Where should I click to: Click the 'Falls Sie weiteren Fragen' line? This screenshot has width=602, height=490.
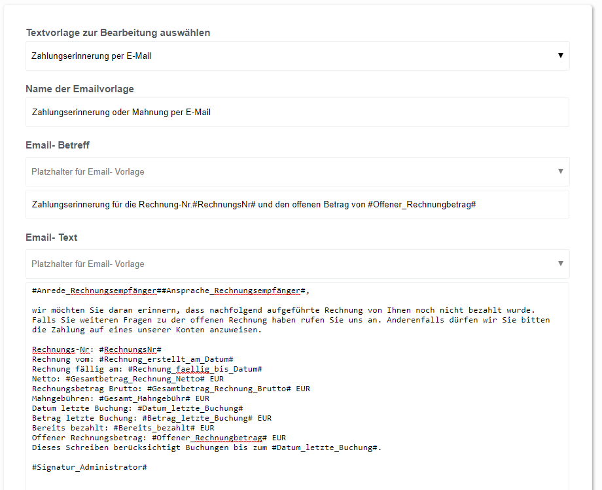[x=291, y=320]
